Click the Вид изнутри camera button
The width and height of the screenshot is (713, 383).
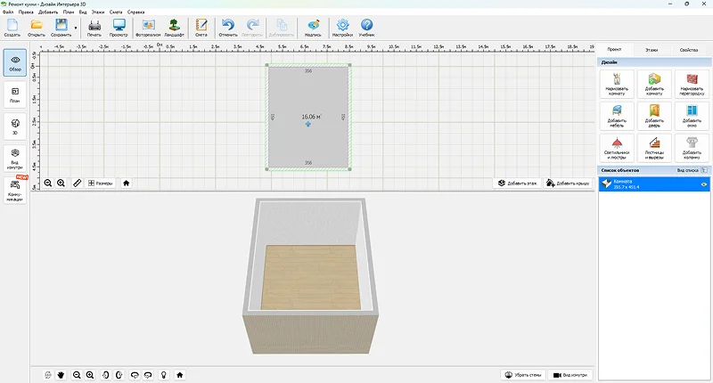tap(570, 375)
